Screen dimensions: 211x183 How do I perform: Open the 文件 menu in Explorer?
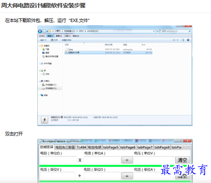42,36
